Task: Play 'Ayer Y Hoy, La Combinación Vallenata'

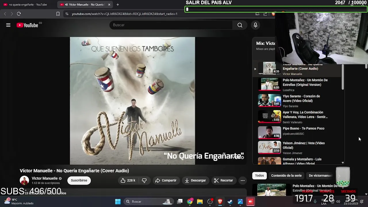Action: 305,115
